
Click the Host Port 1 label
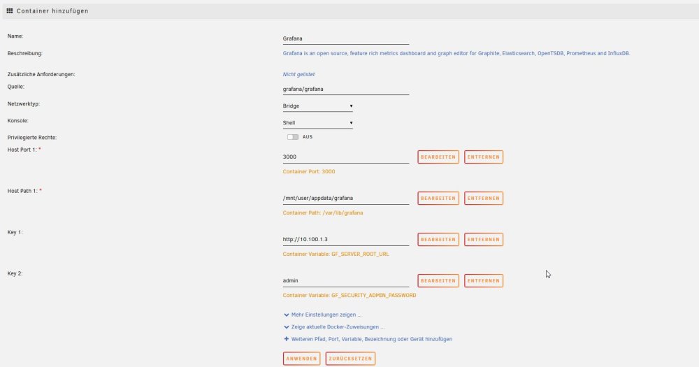point(24,150)
